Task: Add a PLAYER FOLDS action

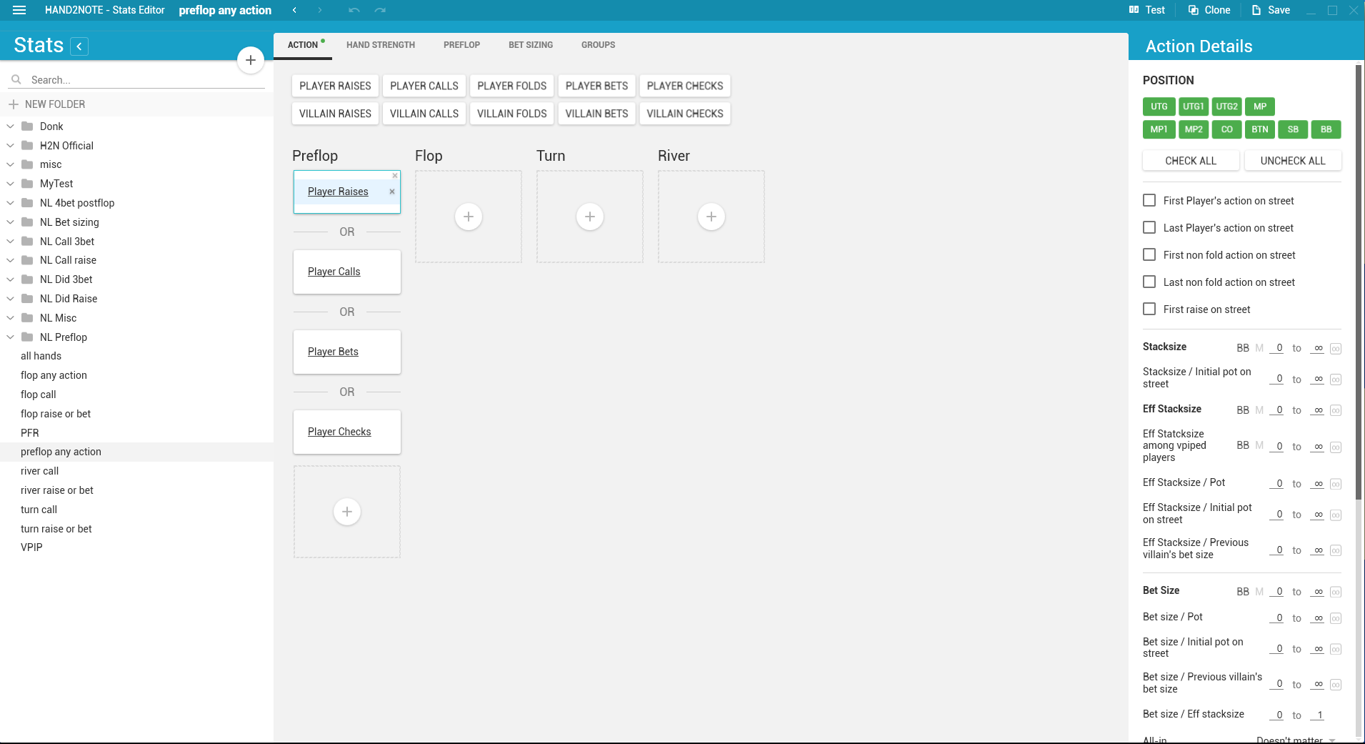Action: (512, 86)
